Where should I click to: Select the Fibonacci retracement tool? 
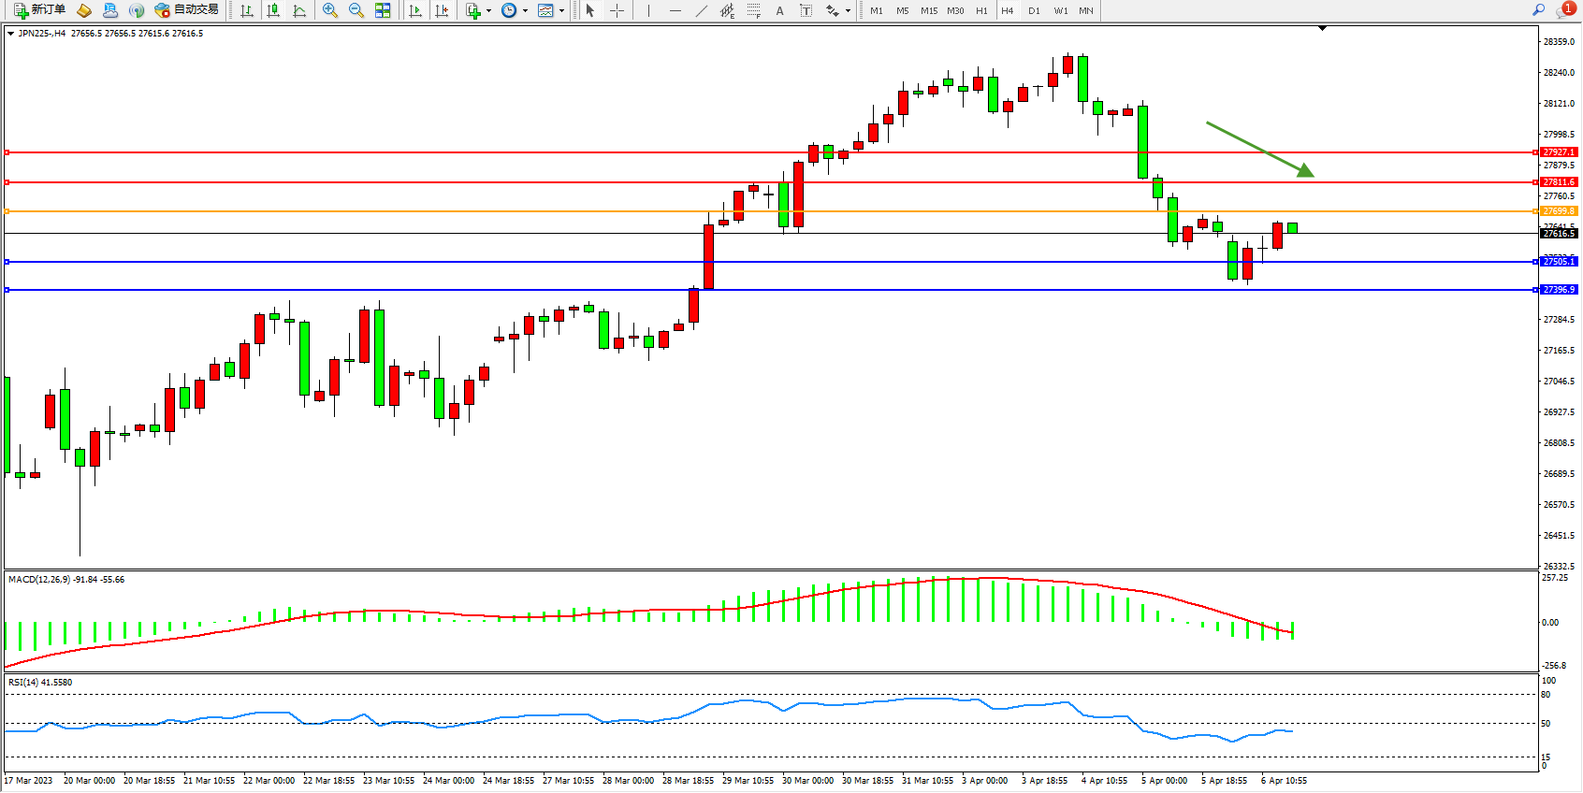point(754,10)
